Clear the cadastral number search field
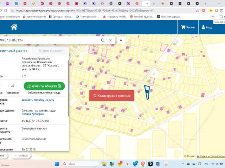225x168 pixels. pos(110,40)
